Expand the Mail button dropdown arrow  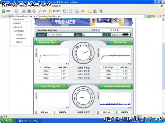coord(73,11)
